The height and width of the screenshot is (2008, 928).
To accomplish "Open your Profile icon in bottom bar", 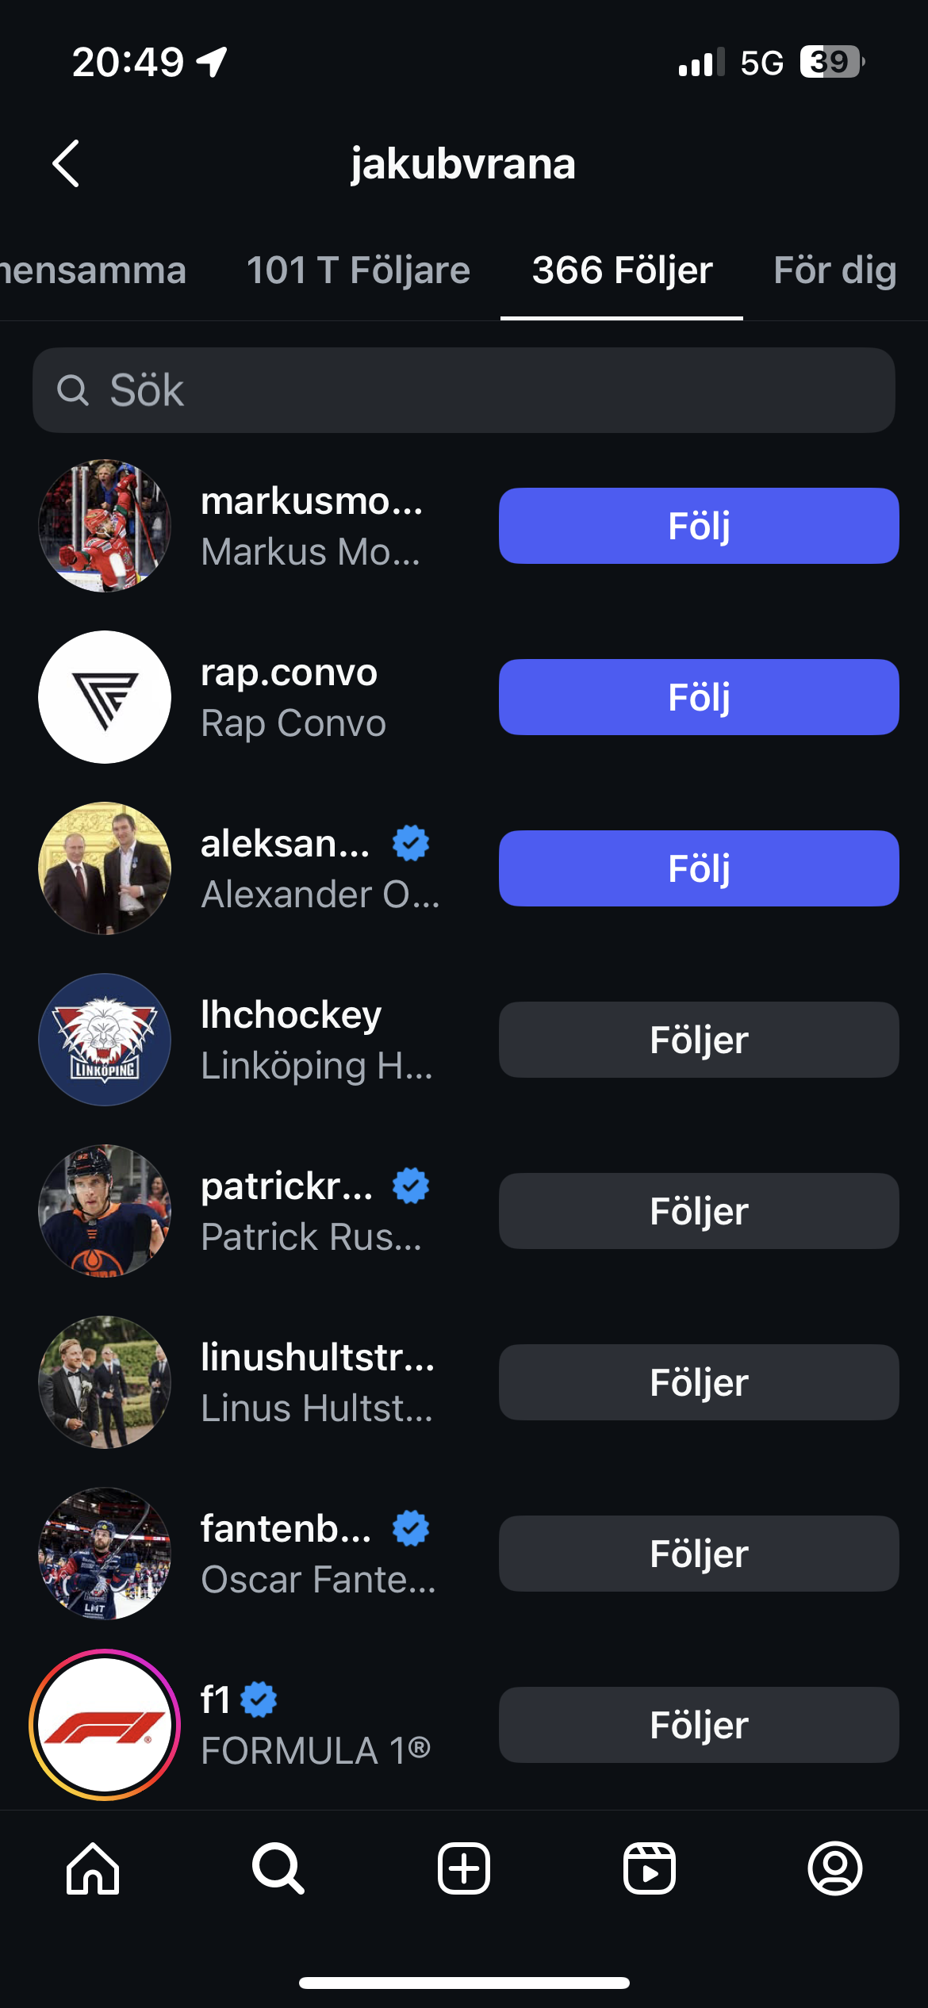I will [x=834, y=1868].
